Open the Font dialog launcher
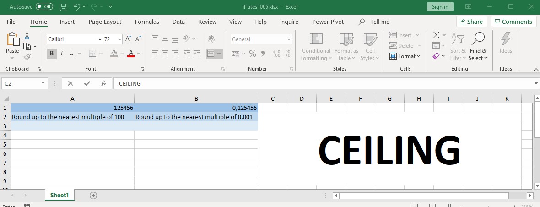This screenshot has height=207, width=540. pos(143,69)
